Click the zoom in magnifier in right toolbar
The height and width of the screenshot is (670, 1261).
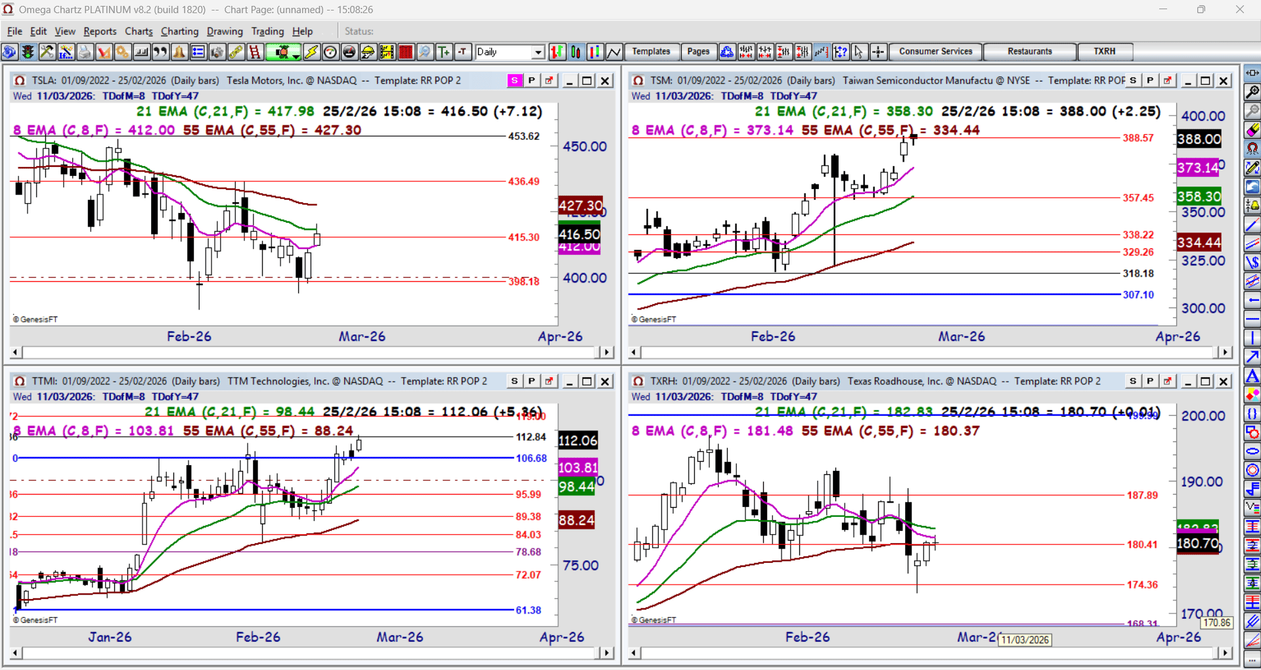[1252, 92]
